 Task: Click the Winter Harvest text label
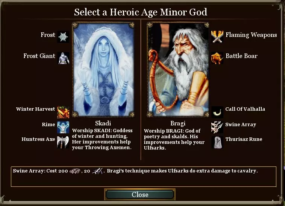coord(35,109)
